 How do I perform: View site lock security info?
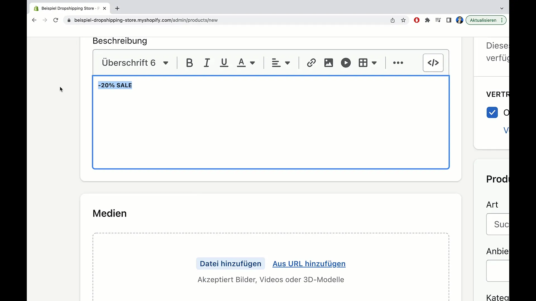(69, 20)
